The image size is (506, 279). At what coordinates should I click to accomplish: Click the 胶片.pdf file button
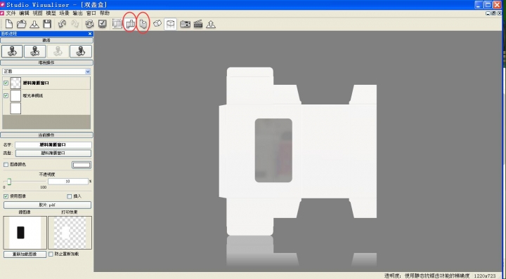point(48,205)
